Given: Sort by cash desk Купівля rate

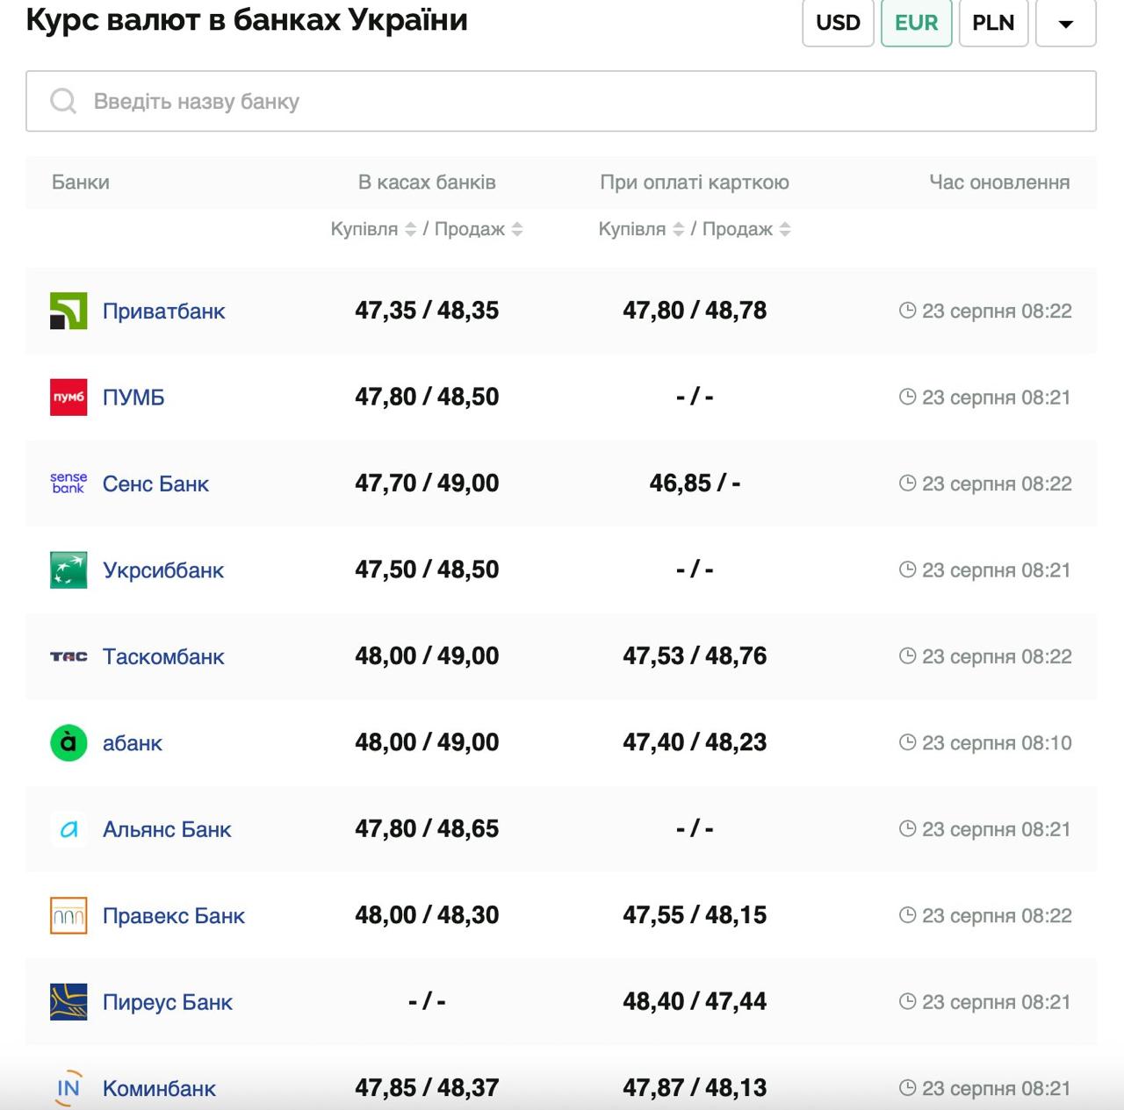Looking at the screenshot, I should coord(410,229).
